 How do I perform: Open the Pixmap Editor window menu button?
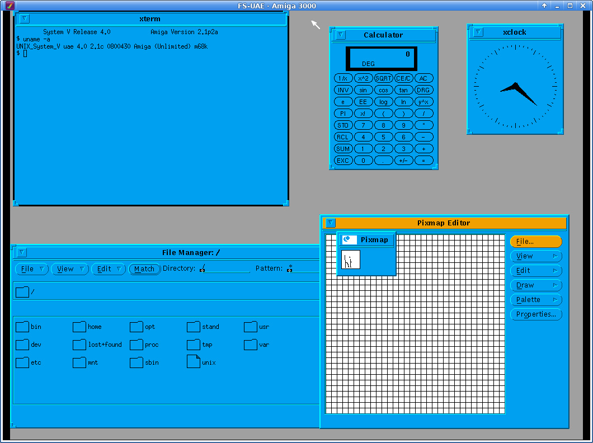[330, 223]
